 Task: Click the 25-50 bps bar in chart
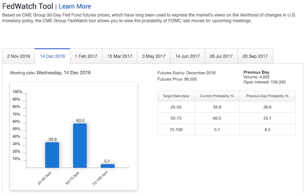pyautogui.click(x=52, y=155)
